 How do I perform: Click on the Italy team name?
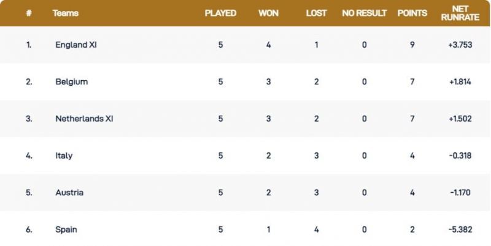64,155
